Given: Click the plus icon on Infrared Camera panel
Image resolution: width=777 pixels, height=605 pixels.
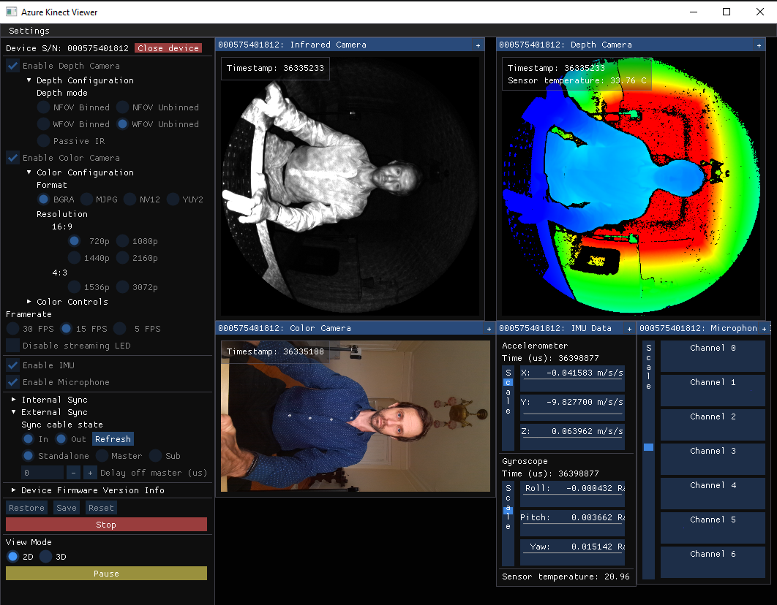Looking at the screenshot, I should point(478,45).
